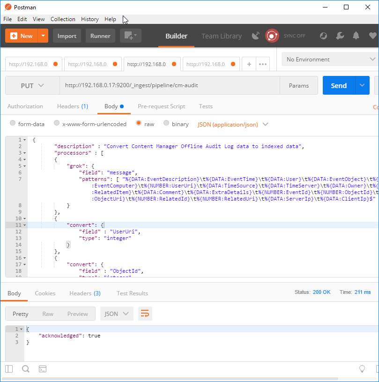Image resolution: width=379 pixels, height=382 pixels.
Task: Select Raw response view
Action: (x=48, y=314)
